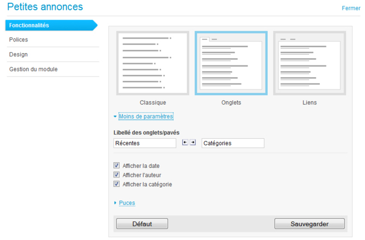Uncheck Afficher la date
365x240 pixels.
coord(117,166)
